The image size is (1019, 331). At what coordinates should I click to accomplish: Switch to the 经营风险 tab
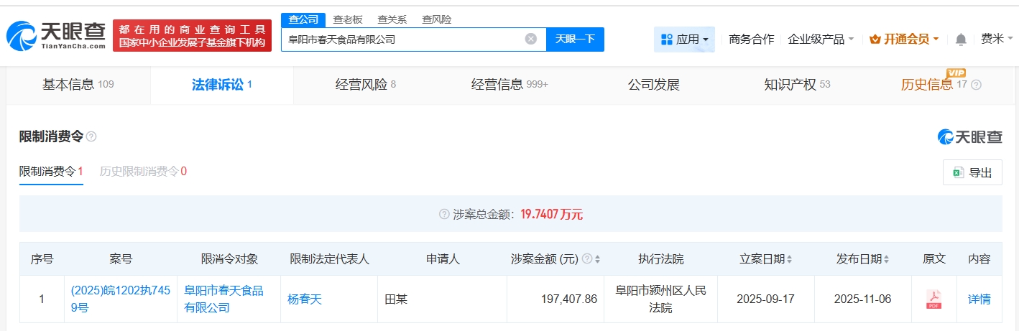coord(365,85)
